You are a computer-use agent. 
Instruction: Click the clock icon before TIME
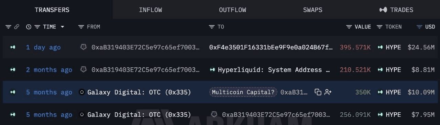[x=29, y=27]
